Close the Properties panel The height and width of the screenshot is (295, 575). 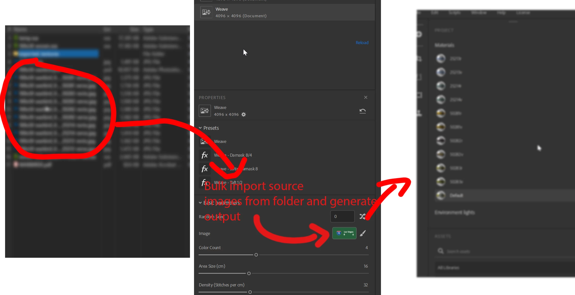click(365, 97)
